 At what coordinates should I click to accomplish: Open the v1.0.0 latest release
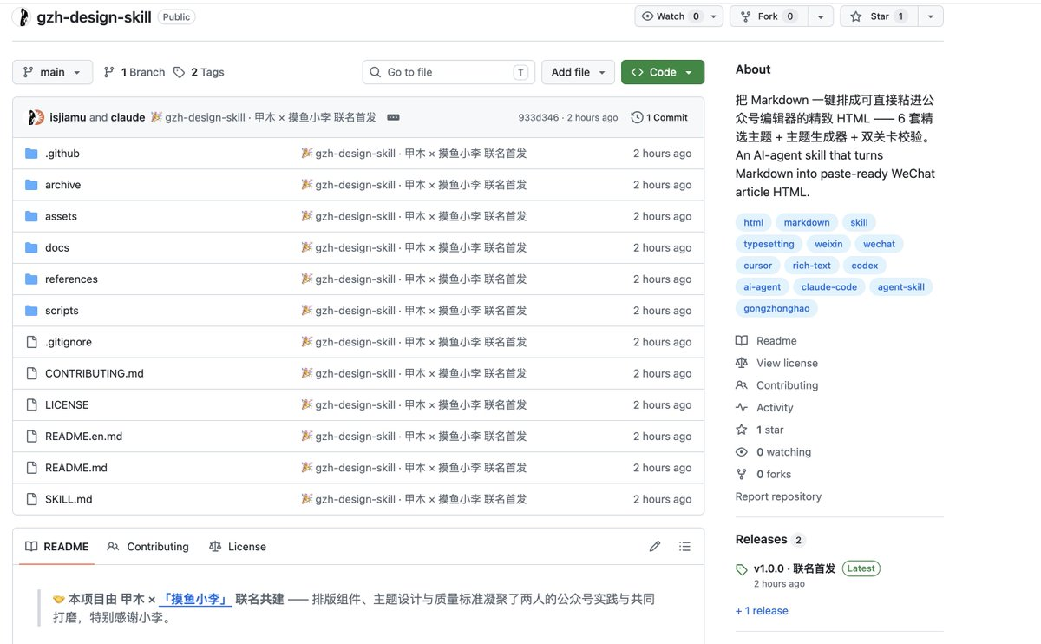pyautogui.click(x=795, y=568)
